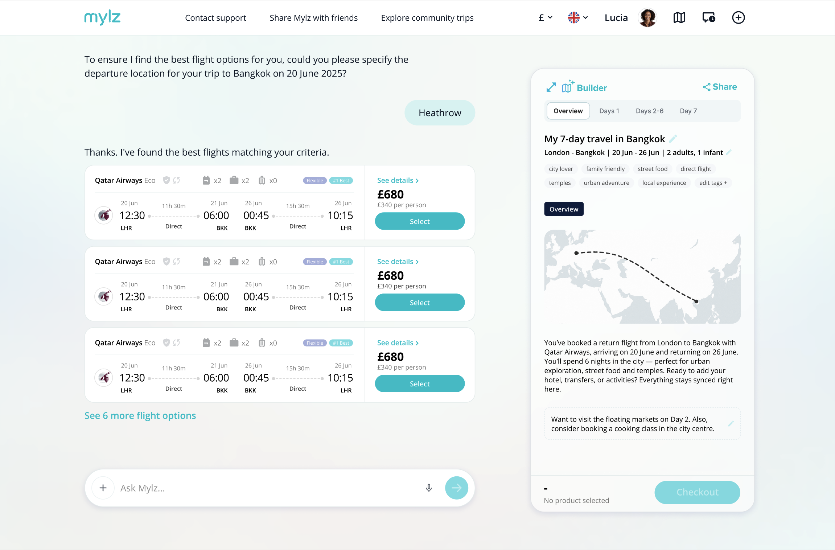Switch to Days 2-6 tab
This screenshot has width=835, height=550.
[649, 111]
